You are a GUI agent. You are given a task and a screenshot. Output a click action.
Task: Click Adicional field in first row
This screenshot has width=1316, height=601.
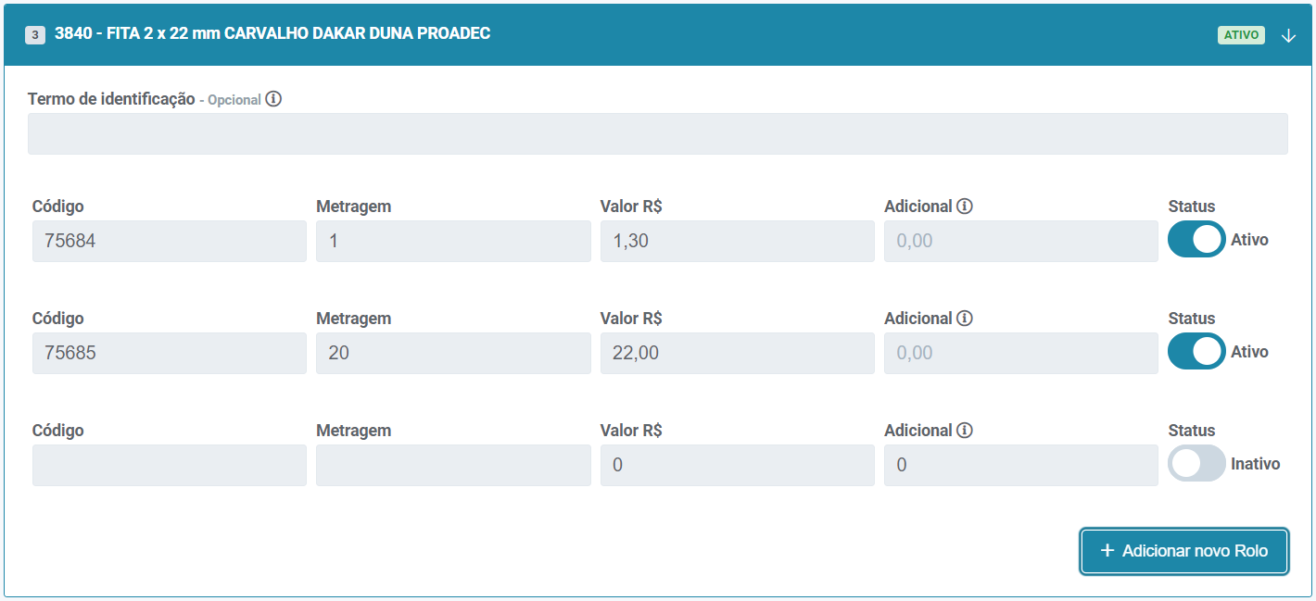pos(1020,241)
